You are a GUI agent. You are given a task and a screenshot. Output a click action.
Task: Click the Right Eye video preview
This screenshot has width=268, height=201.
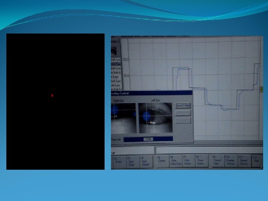pos(124,118)
